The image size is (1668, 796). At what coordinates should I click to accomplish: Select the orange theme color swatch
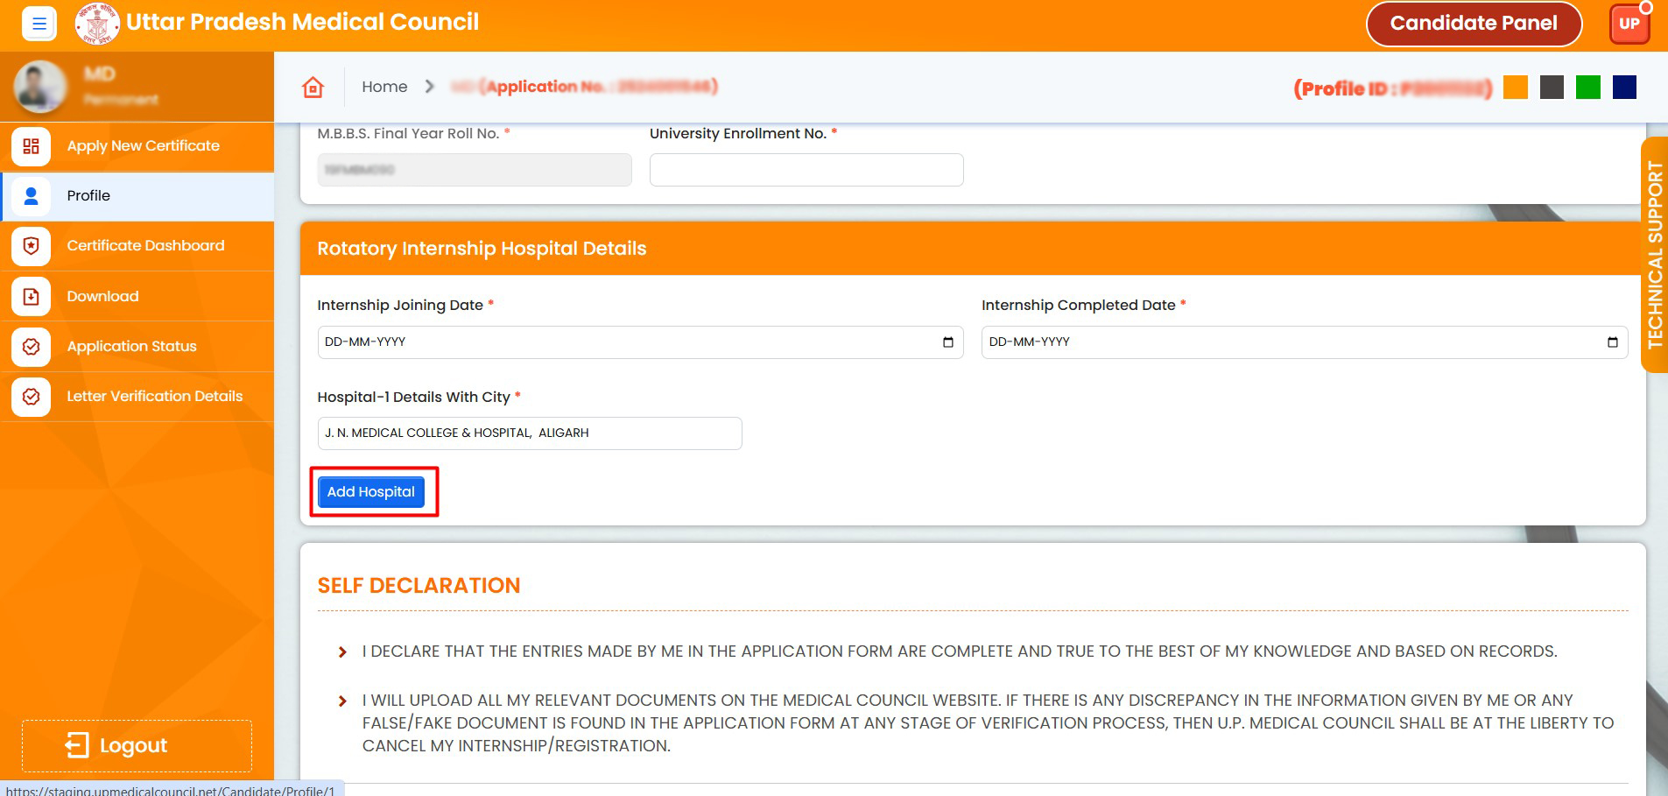click(x=1515, y=88)
